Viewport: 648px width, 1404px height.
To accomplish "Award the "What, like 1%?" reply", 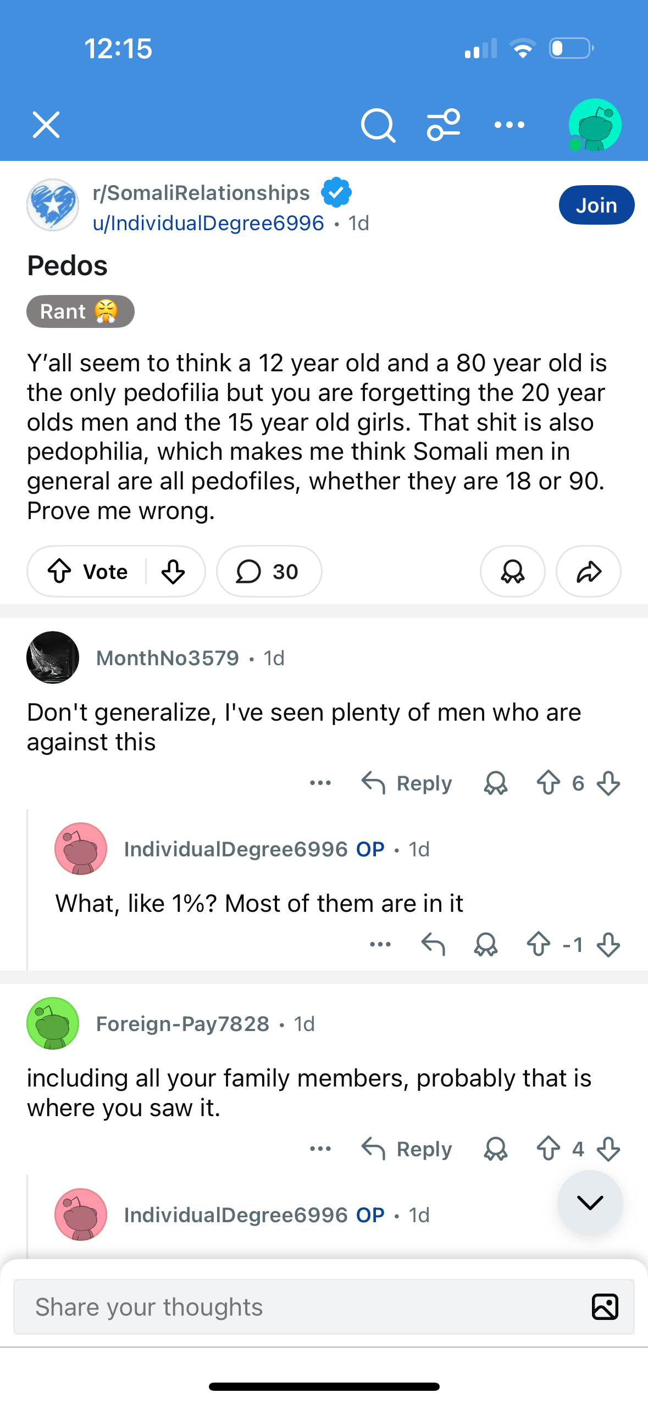I will click(x=486, y=945).
